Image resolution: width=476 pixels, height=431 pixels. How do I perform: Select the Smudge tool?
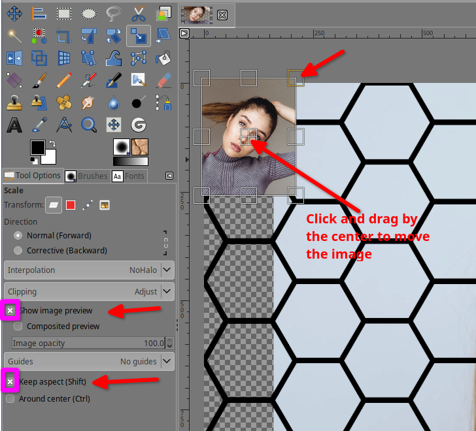pyautogui.click(x=89, y=103)
